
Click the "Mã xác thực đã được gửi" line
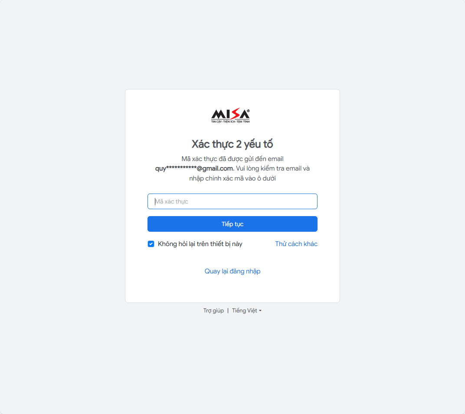pos(232,159)
